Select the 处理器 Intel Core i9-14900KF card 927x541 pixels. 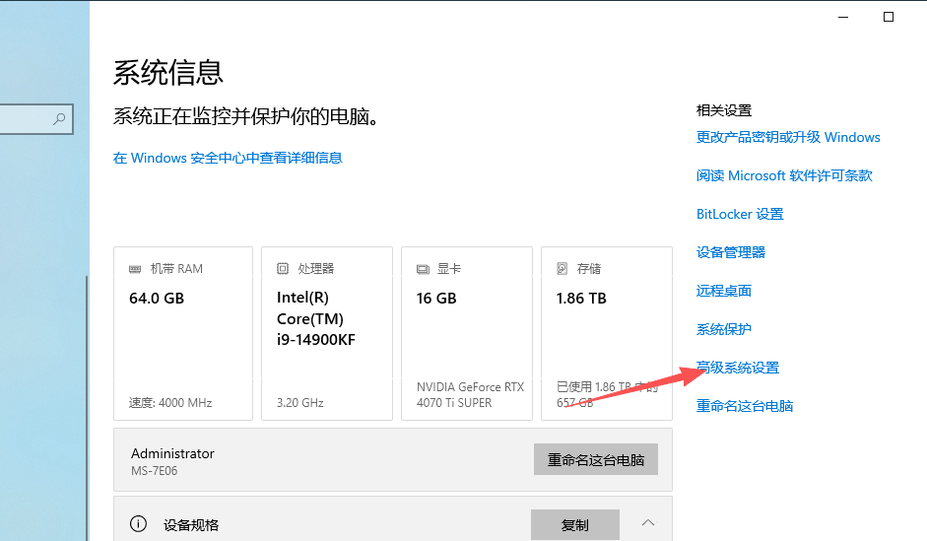pyautogui.click(x=327, y=333)
